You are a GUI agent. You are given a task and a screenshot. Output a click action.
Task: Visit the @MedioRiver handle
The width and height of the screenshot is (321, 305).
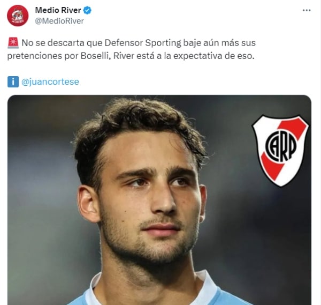tap(59, 21)
